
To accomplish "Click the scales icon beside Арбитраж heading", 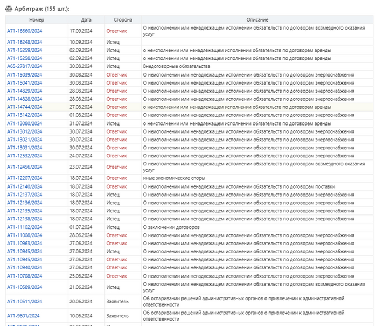I will (9, 9).
